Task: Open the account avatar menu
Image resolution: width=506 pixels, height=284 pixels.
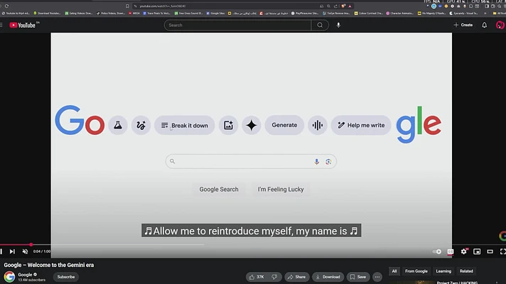Action: click(x=500, y=25)
